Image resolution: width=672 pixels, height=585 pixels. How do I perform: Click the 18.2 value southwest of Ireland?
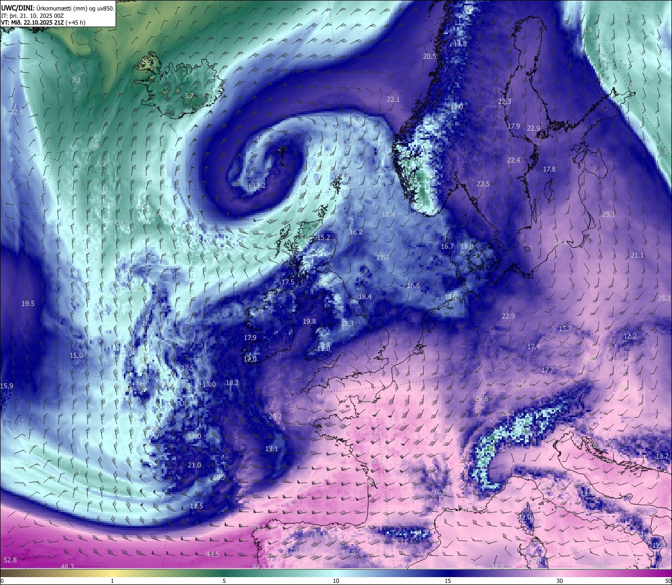click(x=232, y=383)
